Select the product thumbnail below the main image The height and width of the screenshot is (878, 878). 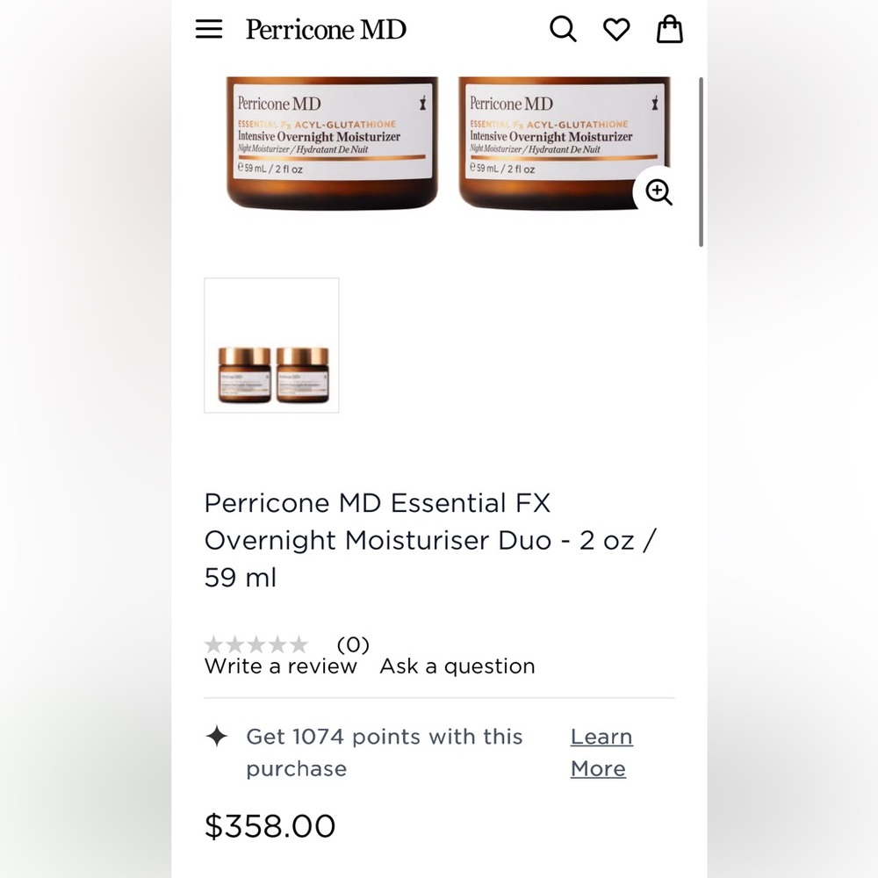click(271, 344)
